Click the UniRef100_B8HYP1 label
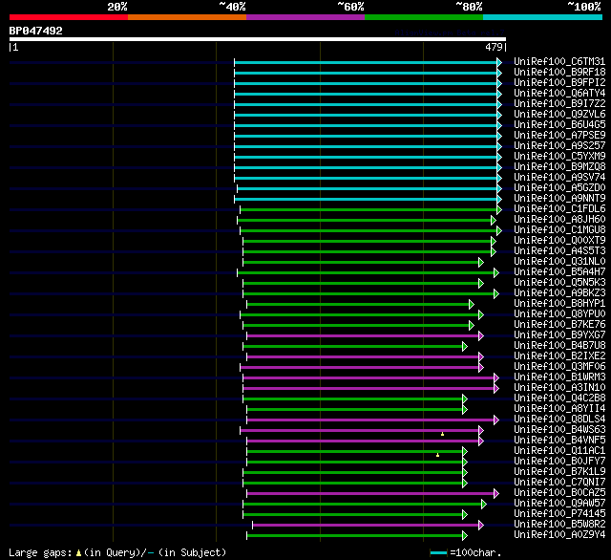The height and width of the screenshot is (560, 611). (x=559, y=304)
